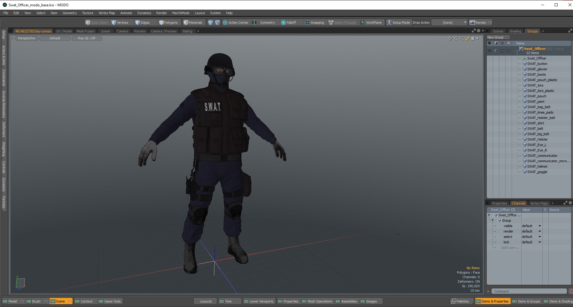Collapse the Group node in Channels

(492, 220)
